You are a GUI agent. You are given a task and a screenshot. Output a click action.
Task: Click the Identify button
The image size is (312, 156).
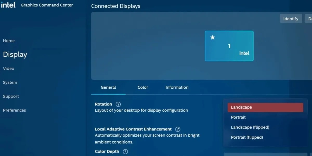291,18
